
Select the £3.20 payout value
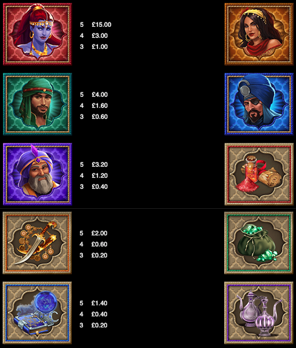100,165
